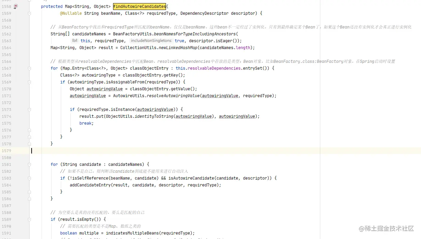
Task: Click beanNamesForTypeIncludingAncestors method call
Action: [x=195, y=34]
